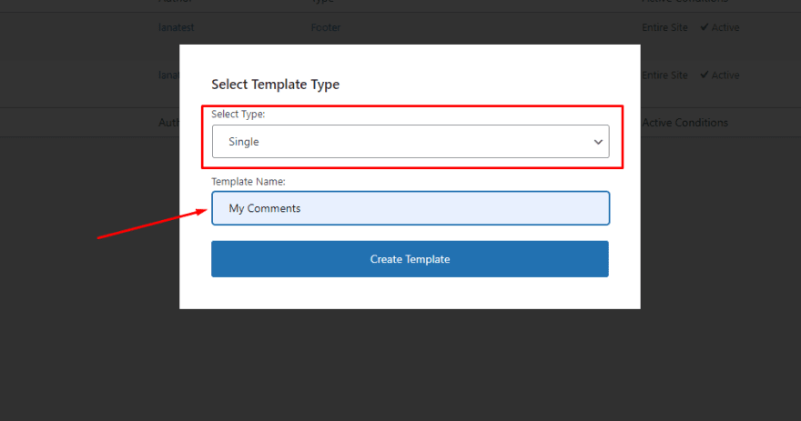Click the Footer type text in background table
This screenshot has width=801, height=421.
[x=326, y=27]
